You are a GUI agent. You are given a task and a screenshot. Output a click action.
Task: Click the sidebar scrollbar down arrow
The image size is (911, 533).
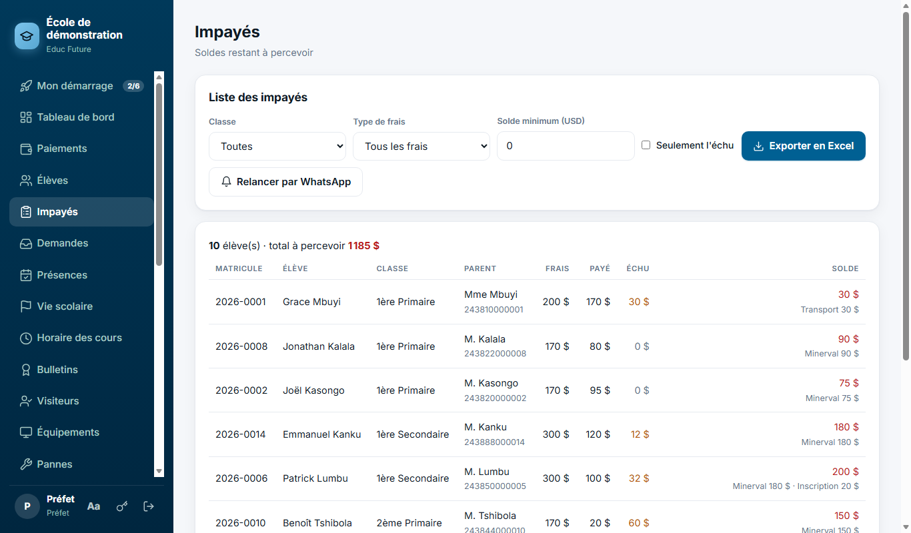tap(159, 472)
